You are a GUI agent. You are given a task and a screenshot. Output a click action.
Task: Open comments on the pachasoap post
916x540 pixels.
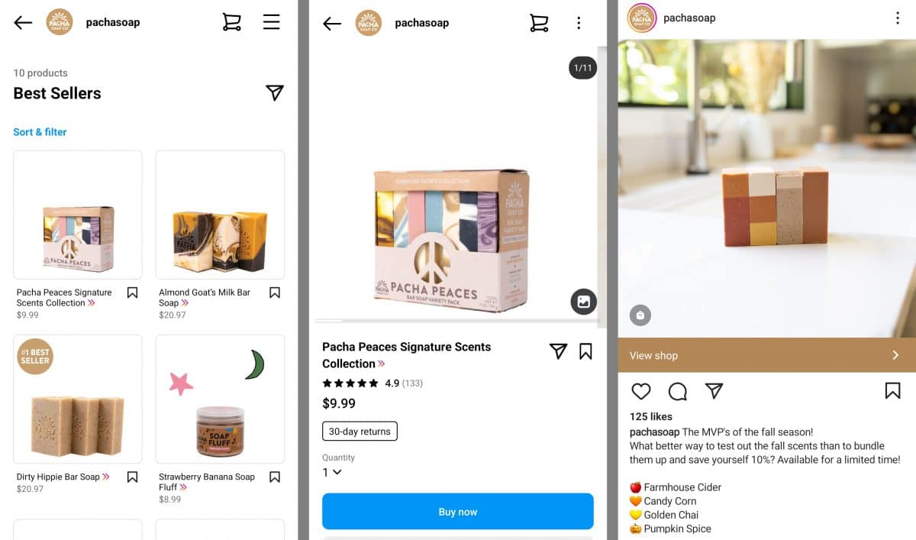click(x=677, y=391)
